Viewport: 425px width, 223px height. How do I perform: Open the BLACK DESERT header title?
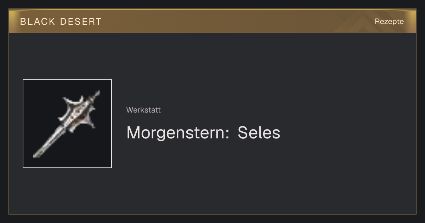click(61, 22)
